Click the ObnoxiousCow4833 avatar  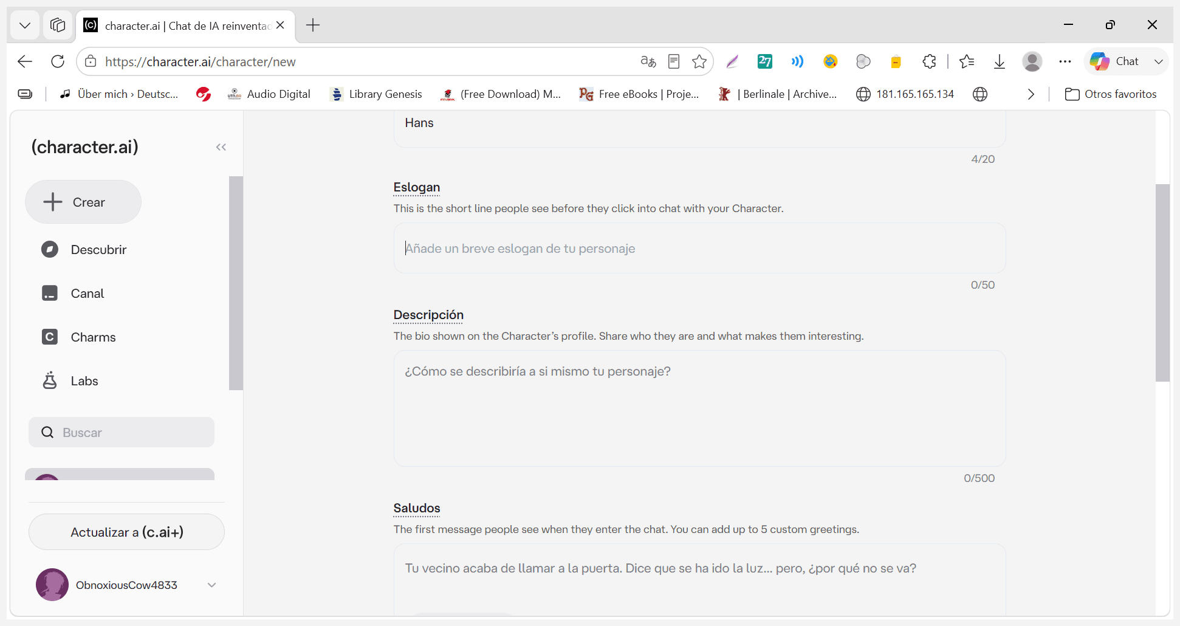52,585
